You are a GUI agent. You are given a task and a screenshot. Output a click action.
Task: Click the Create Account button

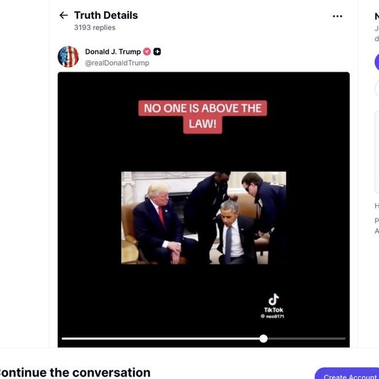click(x=347, y=373)
